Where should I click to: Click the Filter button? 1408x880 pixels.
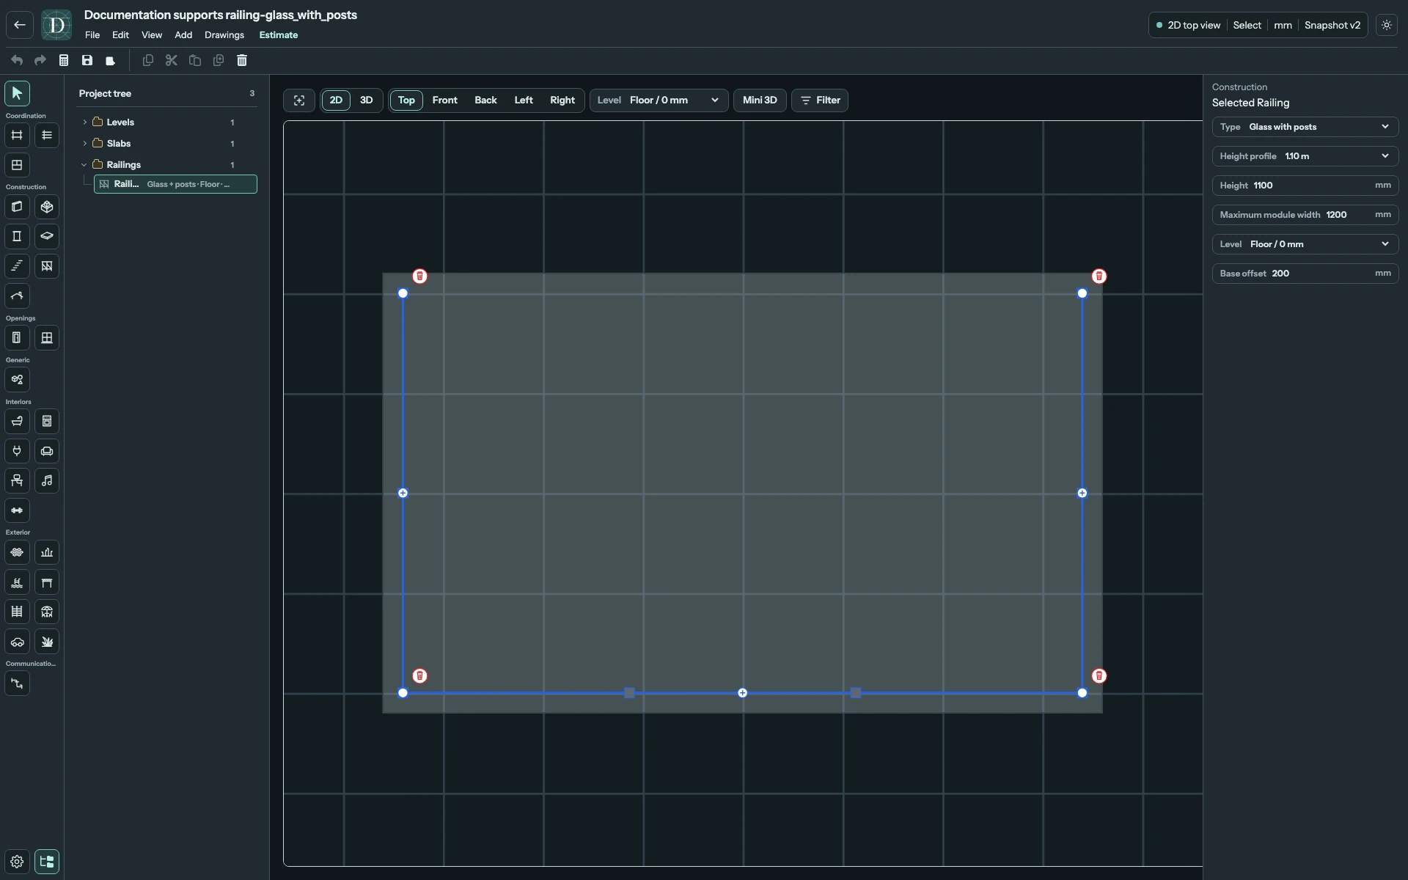(820, 100)
